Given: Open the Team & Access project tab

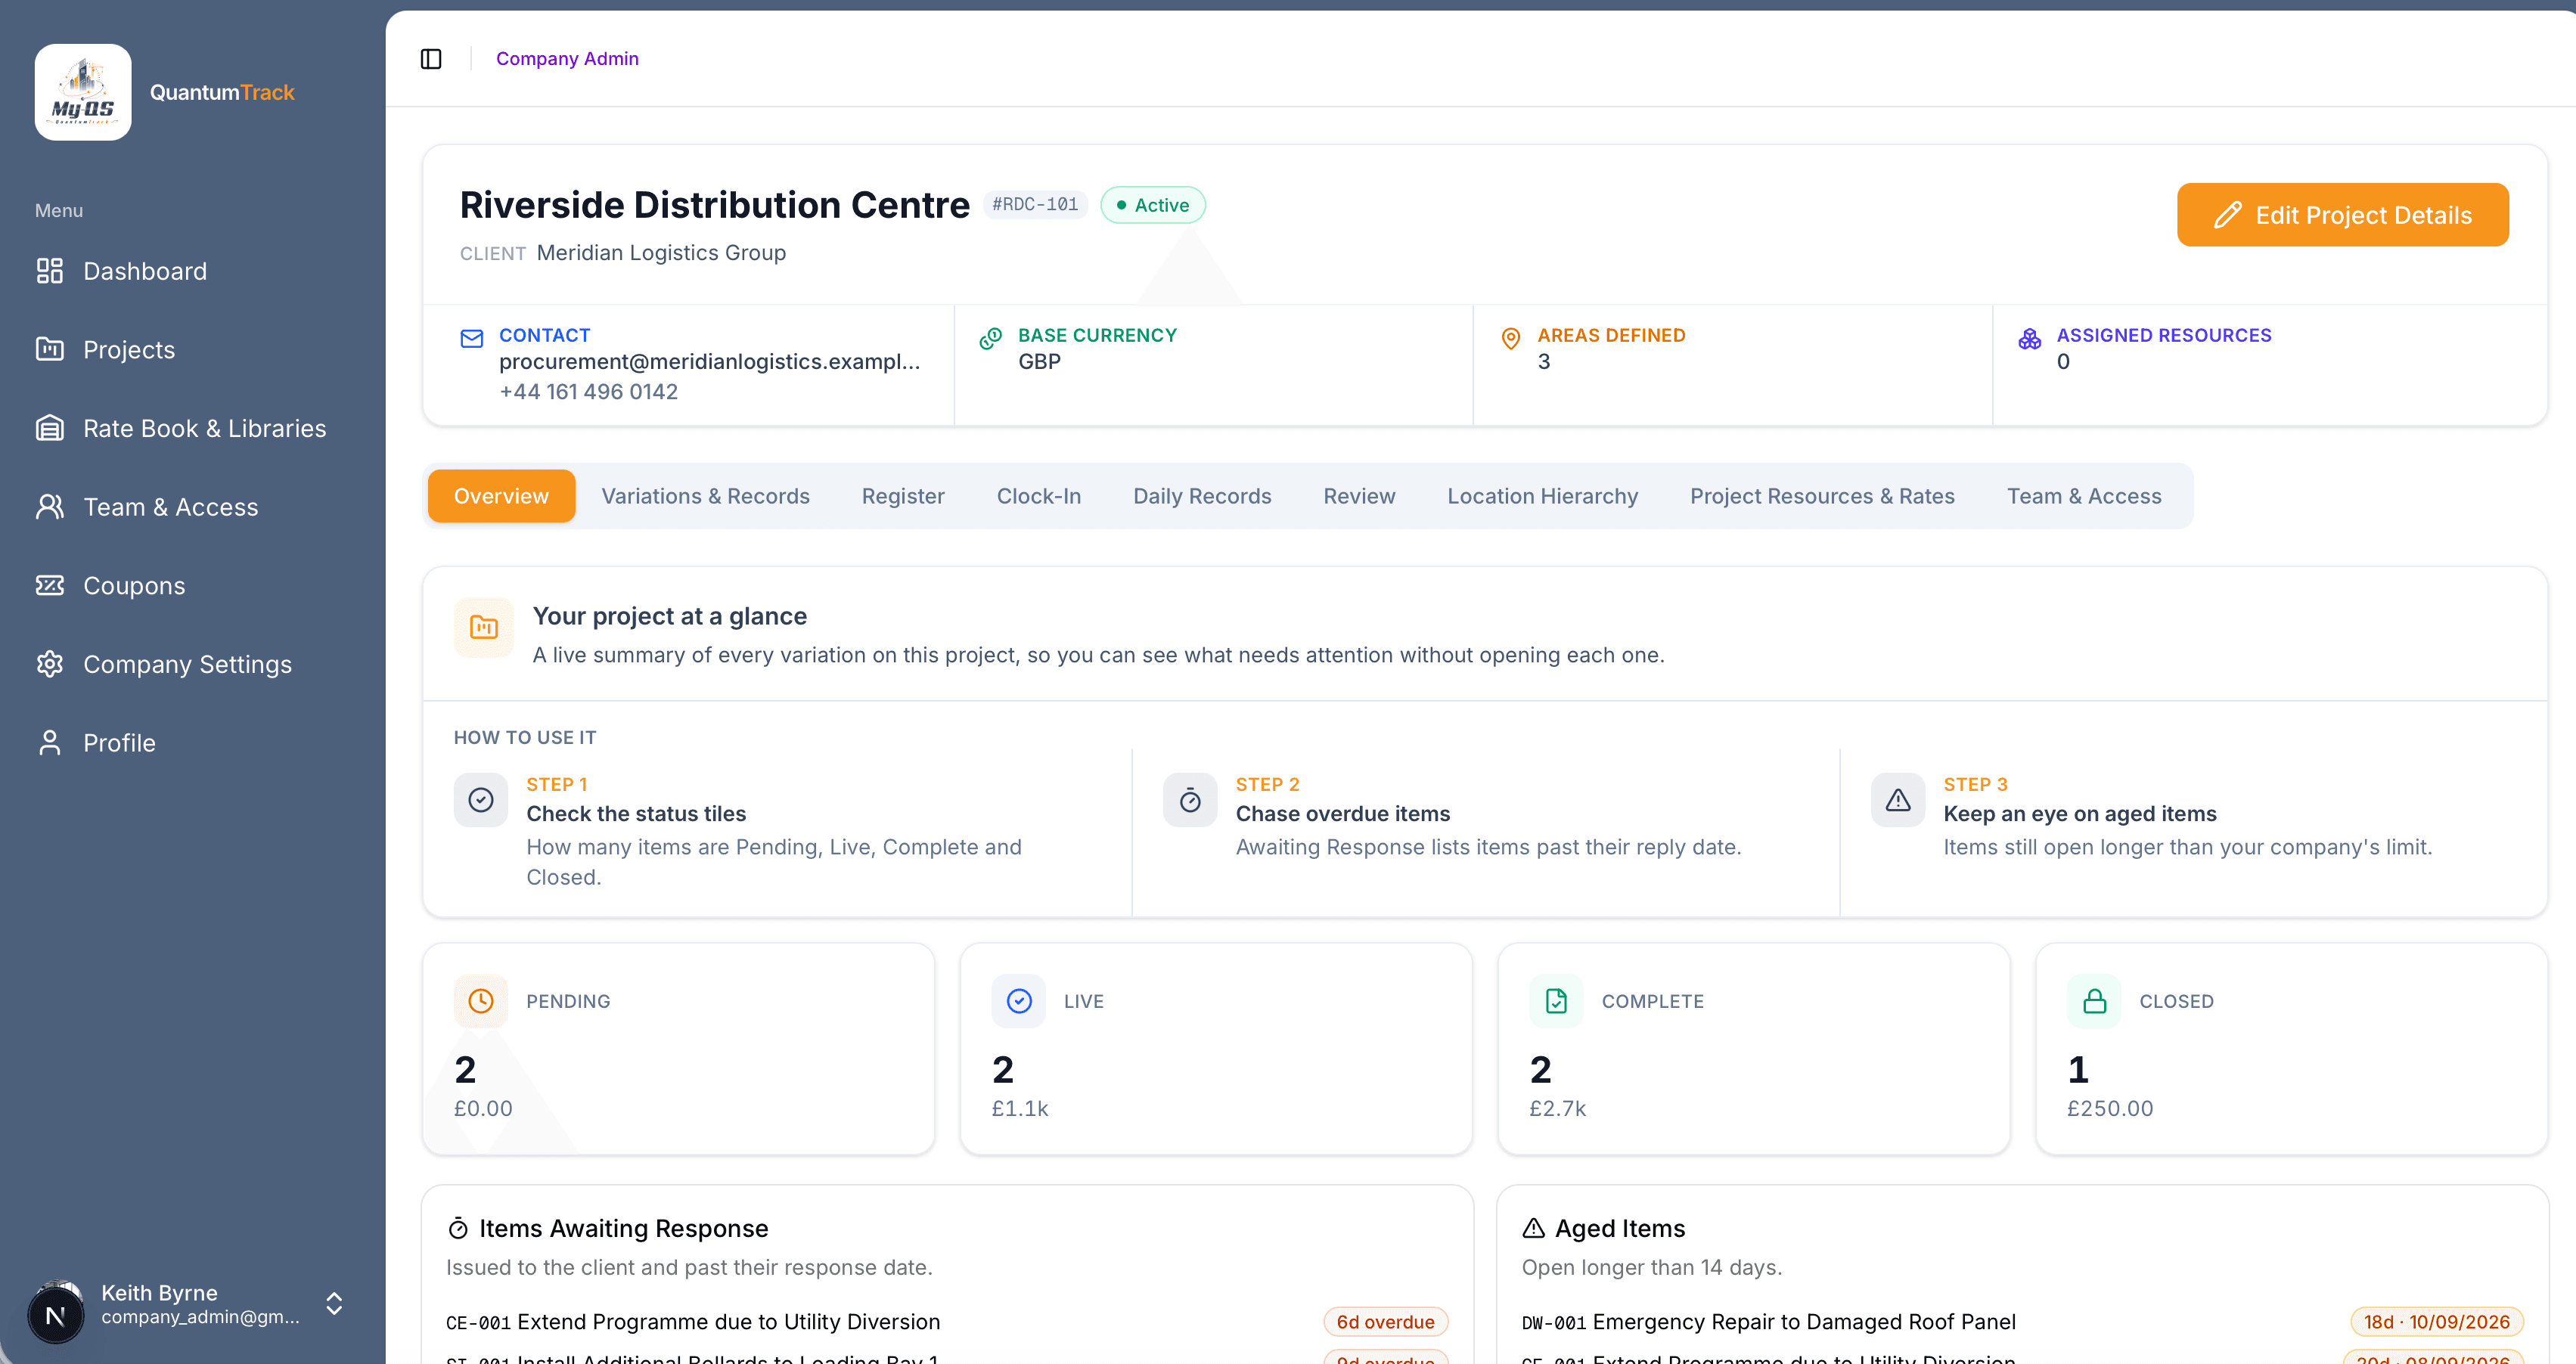Looking at the screenshot, I should [2084, 496].
